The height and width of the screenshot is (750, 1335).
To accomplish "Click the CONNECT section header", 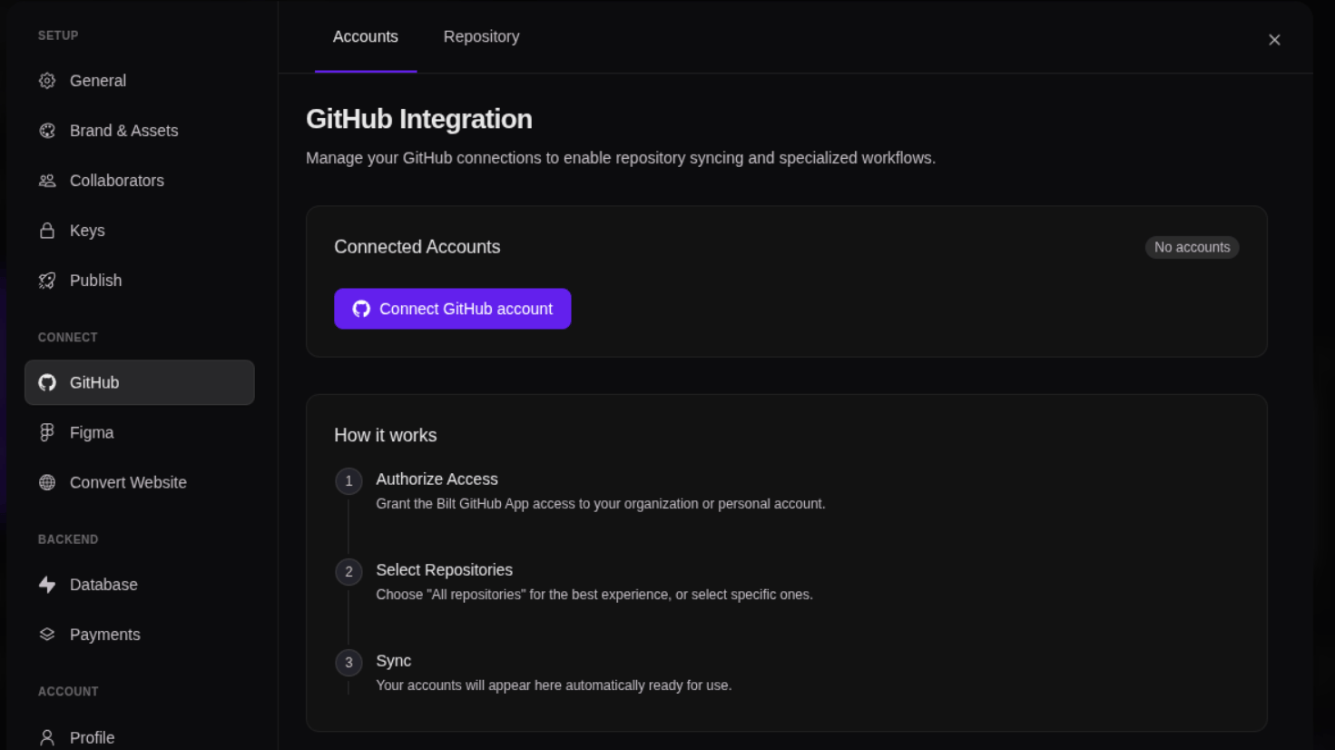I will tap(67, 337).
